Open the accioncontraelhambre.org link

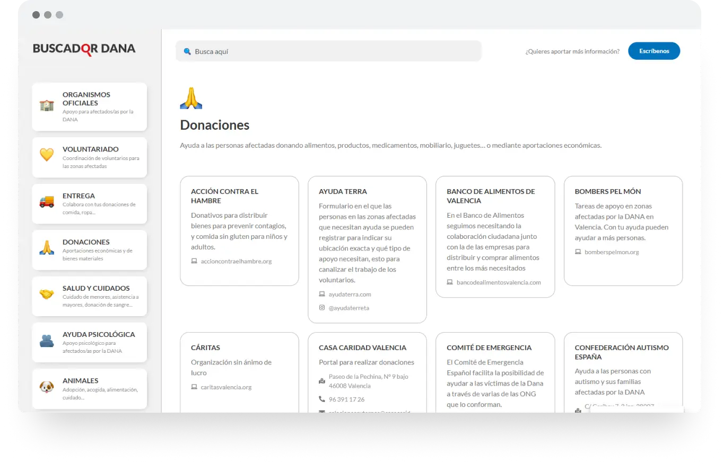click(236, 261)
